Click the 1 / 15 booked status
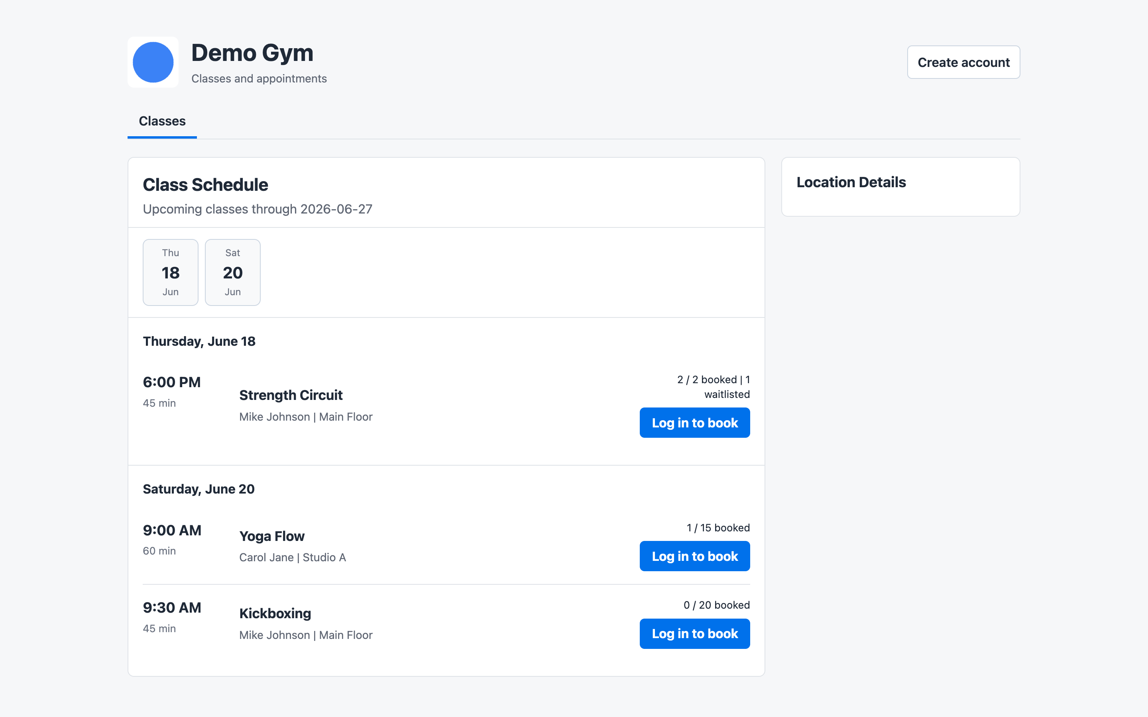 click(x=718, y=528)
